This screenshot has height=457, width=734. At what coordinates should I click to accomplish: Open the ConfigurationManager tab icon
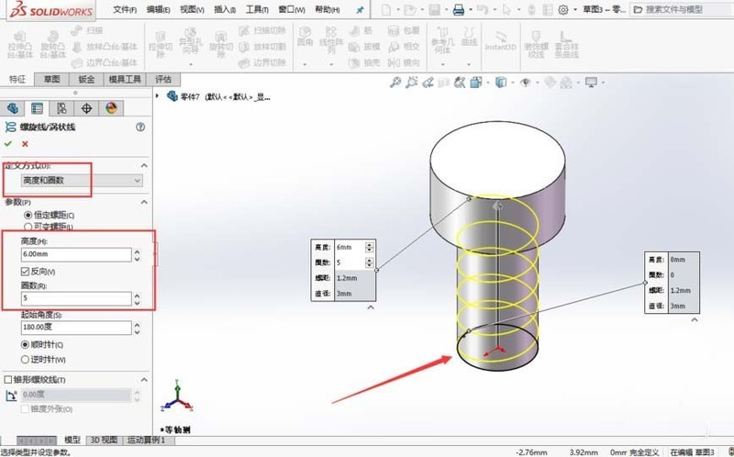click(61, 108)
